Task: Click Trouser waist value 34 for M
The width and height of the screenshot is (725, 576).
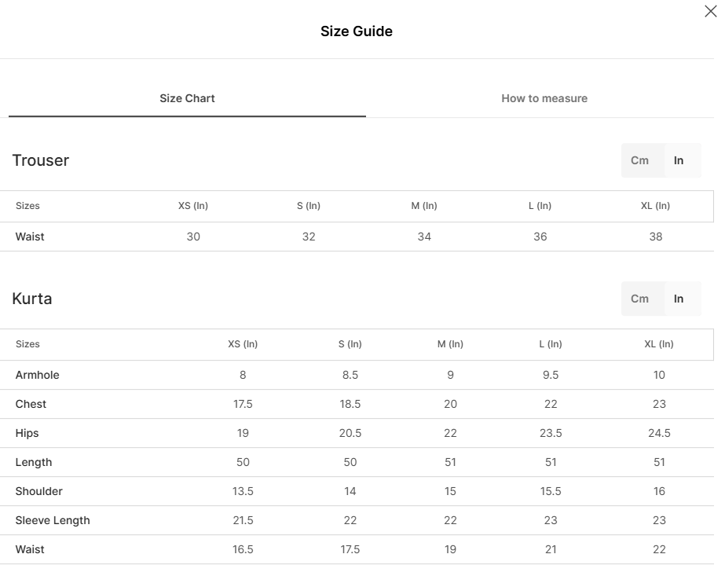Action: coord(424,237)
